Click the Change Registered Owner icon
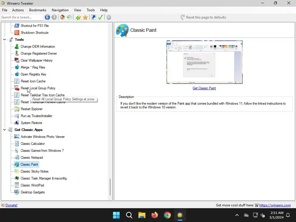 click(x=17, y=53)
